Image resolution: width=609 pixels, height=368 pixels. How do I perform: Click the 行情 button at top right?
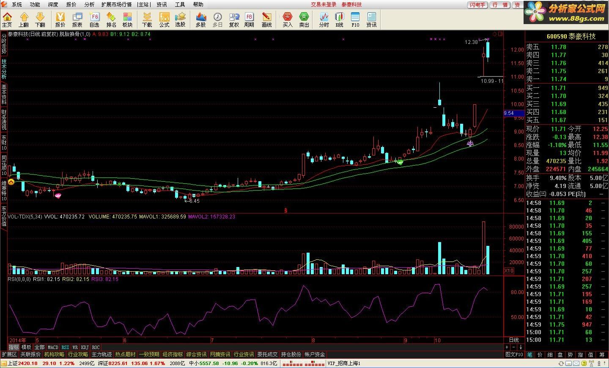coord(500,5)
